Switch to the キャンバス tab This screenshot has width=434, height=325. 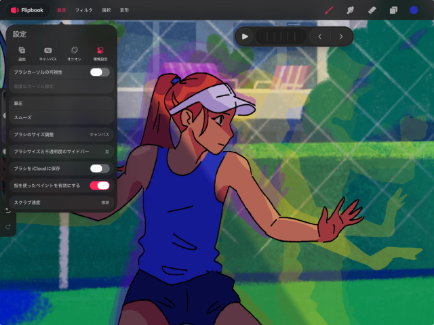48,54
